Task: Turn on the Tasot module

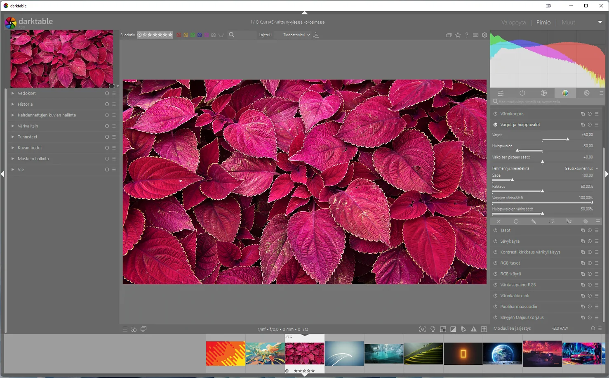Action: (x=495, y=230)
